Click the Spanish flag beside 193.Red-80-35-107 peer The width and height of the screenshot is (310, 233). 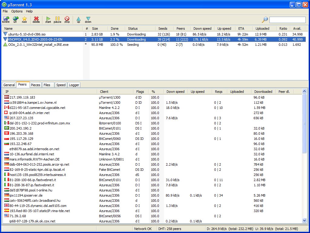(x=7, y=211)
